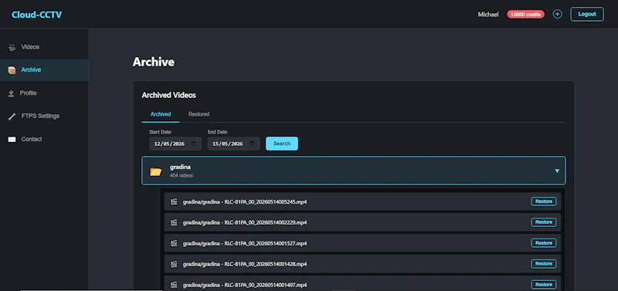Click filename gradina - RLC-81PA_00_20260514002229.mp4
This screenshot has height=291, width=618.
click(245, 223)
